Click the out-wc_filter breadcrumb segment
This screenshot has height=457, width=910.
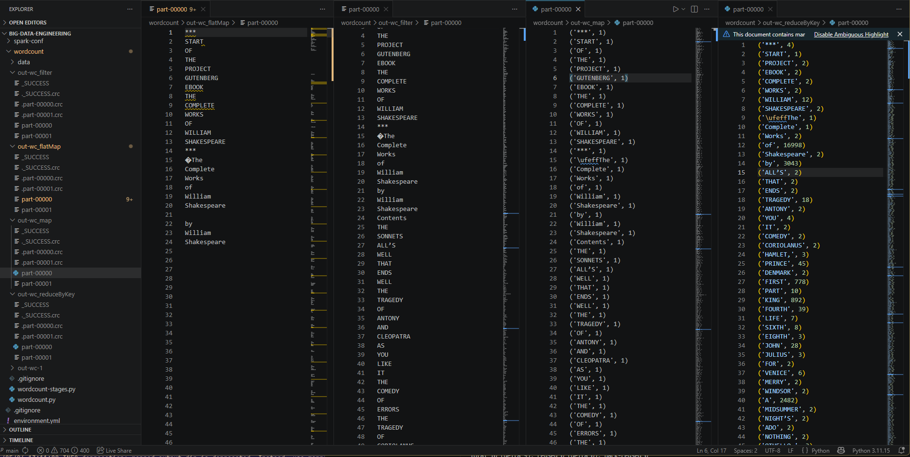click(x=395, y=23)
